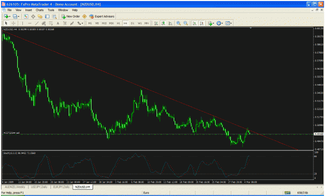Select the cursor arrow tool
The image size is (325, 196).
click(x=6, y=23)
